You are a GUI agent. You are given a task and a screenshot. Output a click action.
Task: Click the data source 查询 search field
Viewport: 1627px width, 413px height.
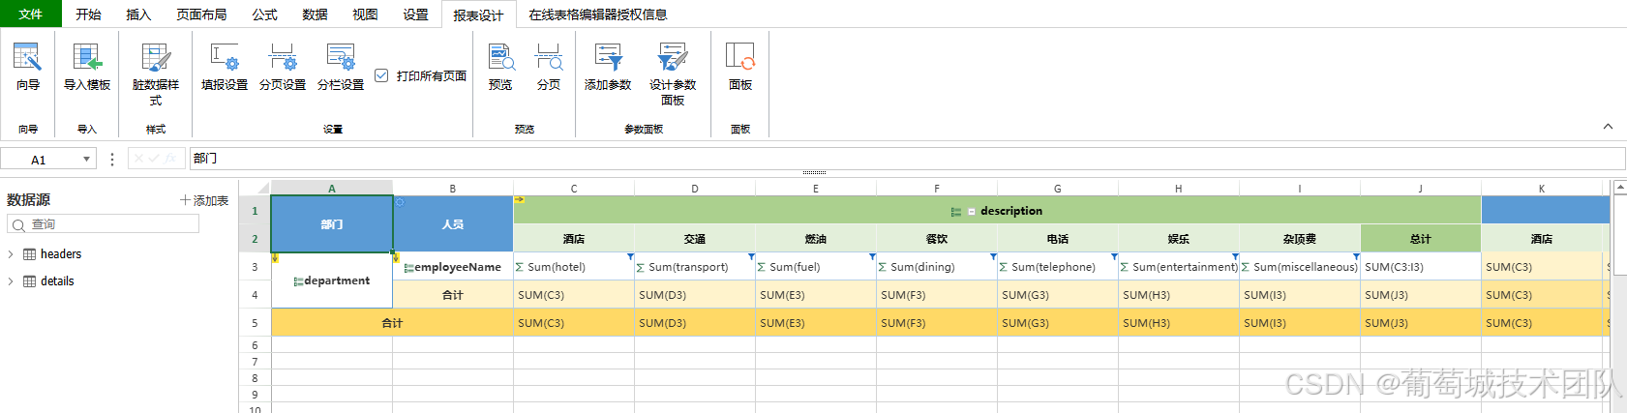click(103, 224)
